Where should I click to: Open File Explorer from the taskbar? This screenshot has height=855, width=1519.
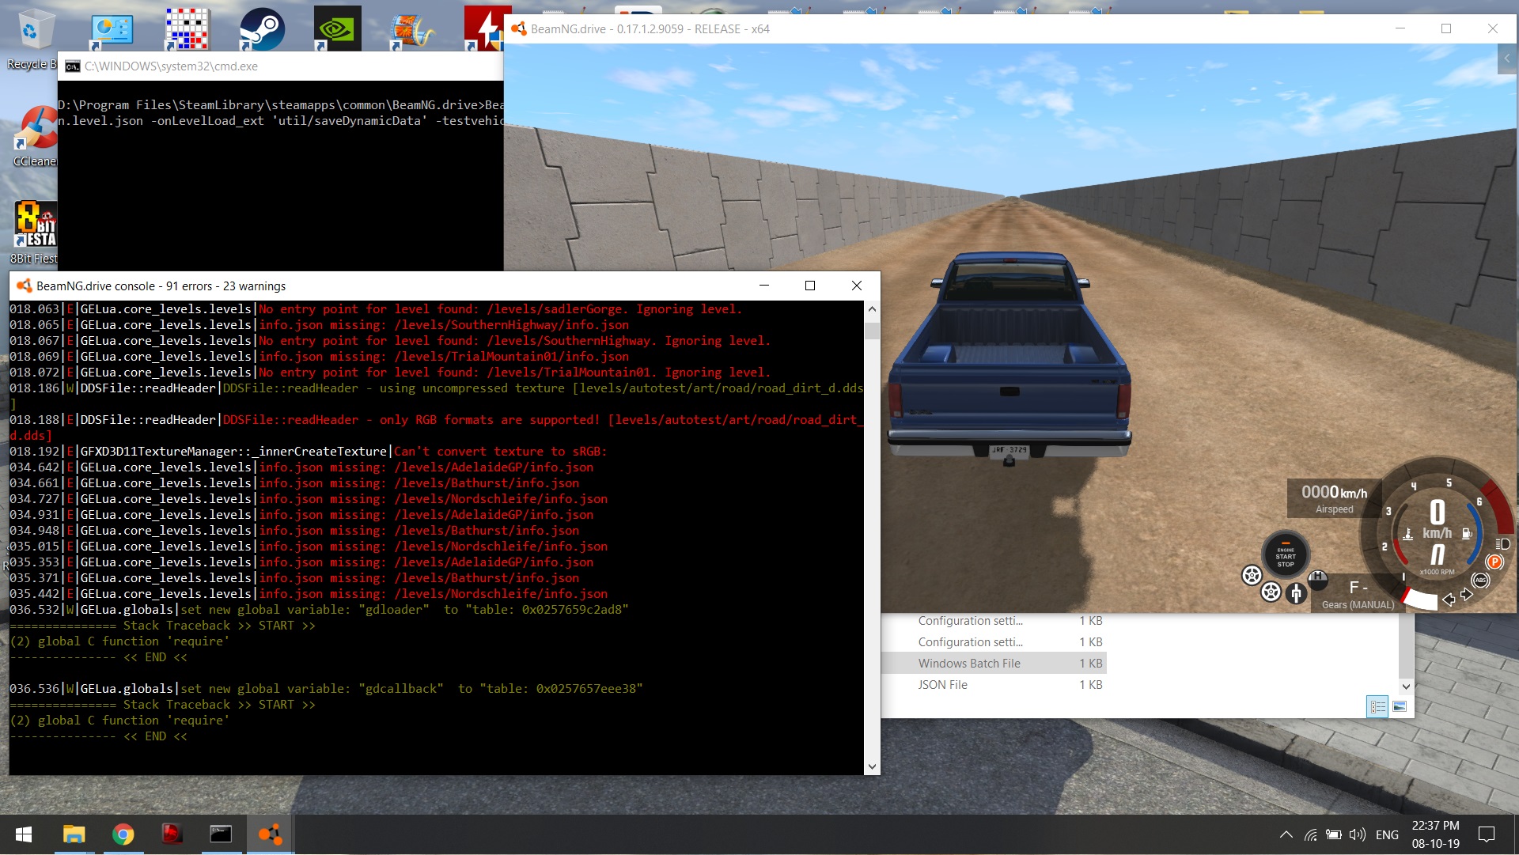(x=74, y=834)
